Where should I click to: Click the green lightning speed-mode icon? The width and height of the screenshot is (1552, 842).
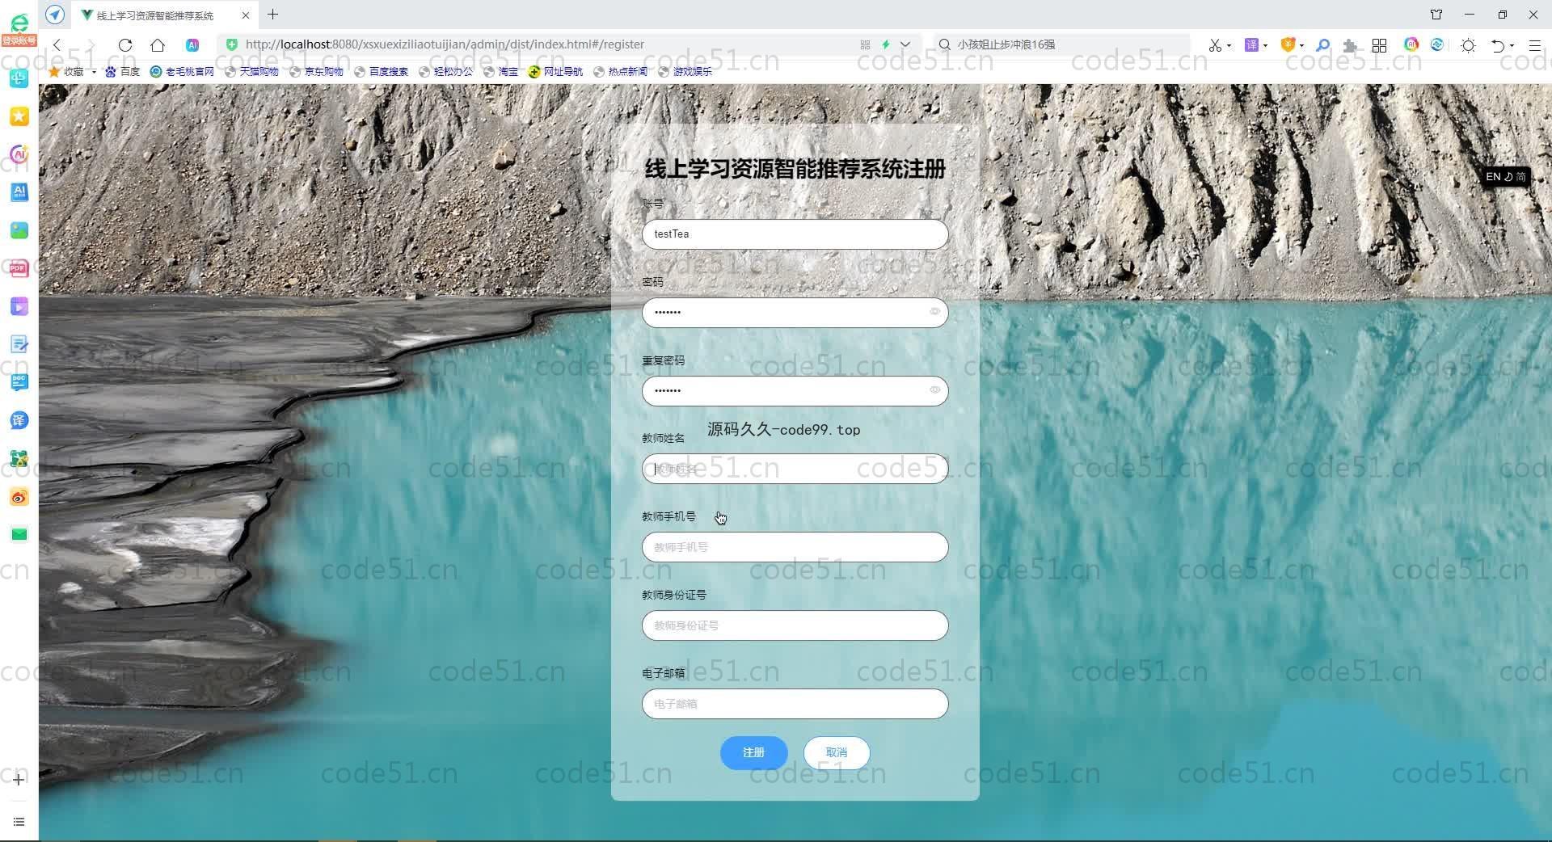886,44
